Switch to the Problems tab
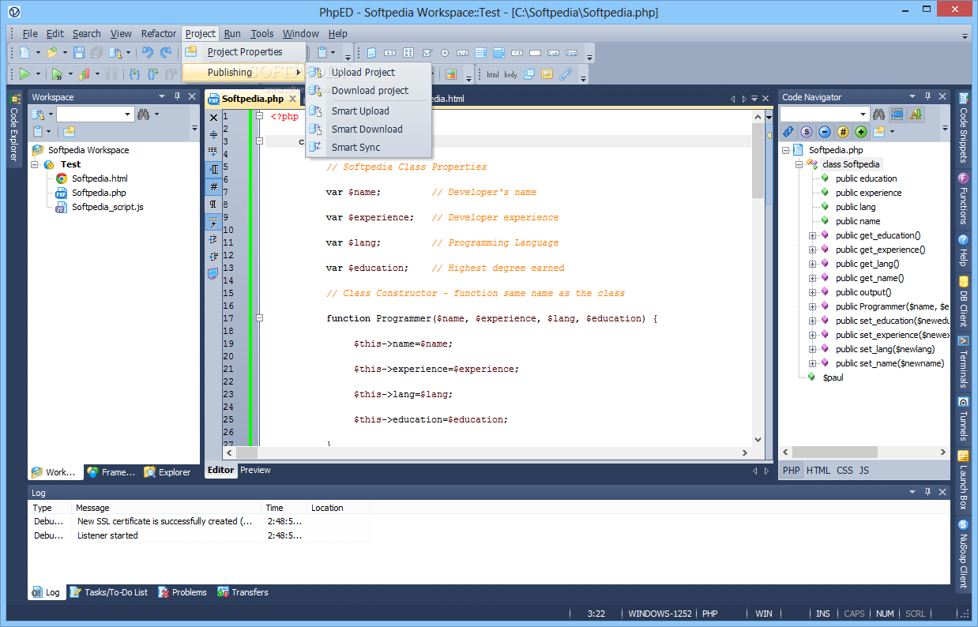 tap(182, 592)
